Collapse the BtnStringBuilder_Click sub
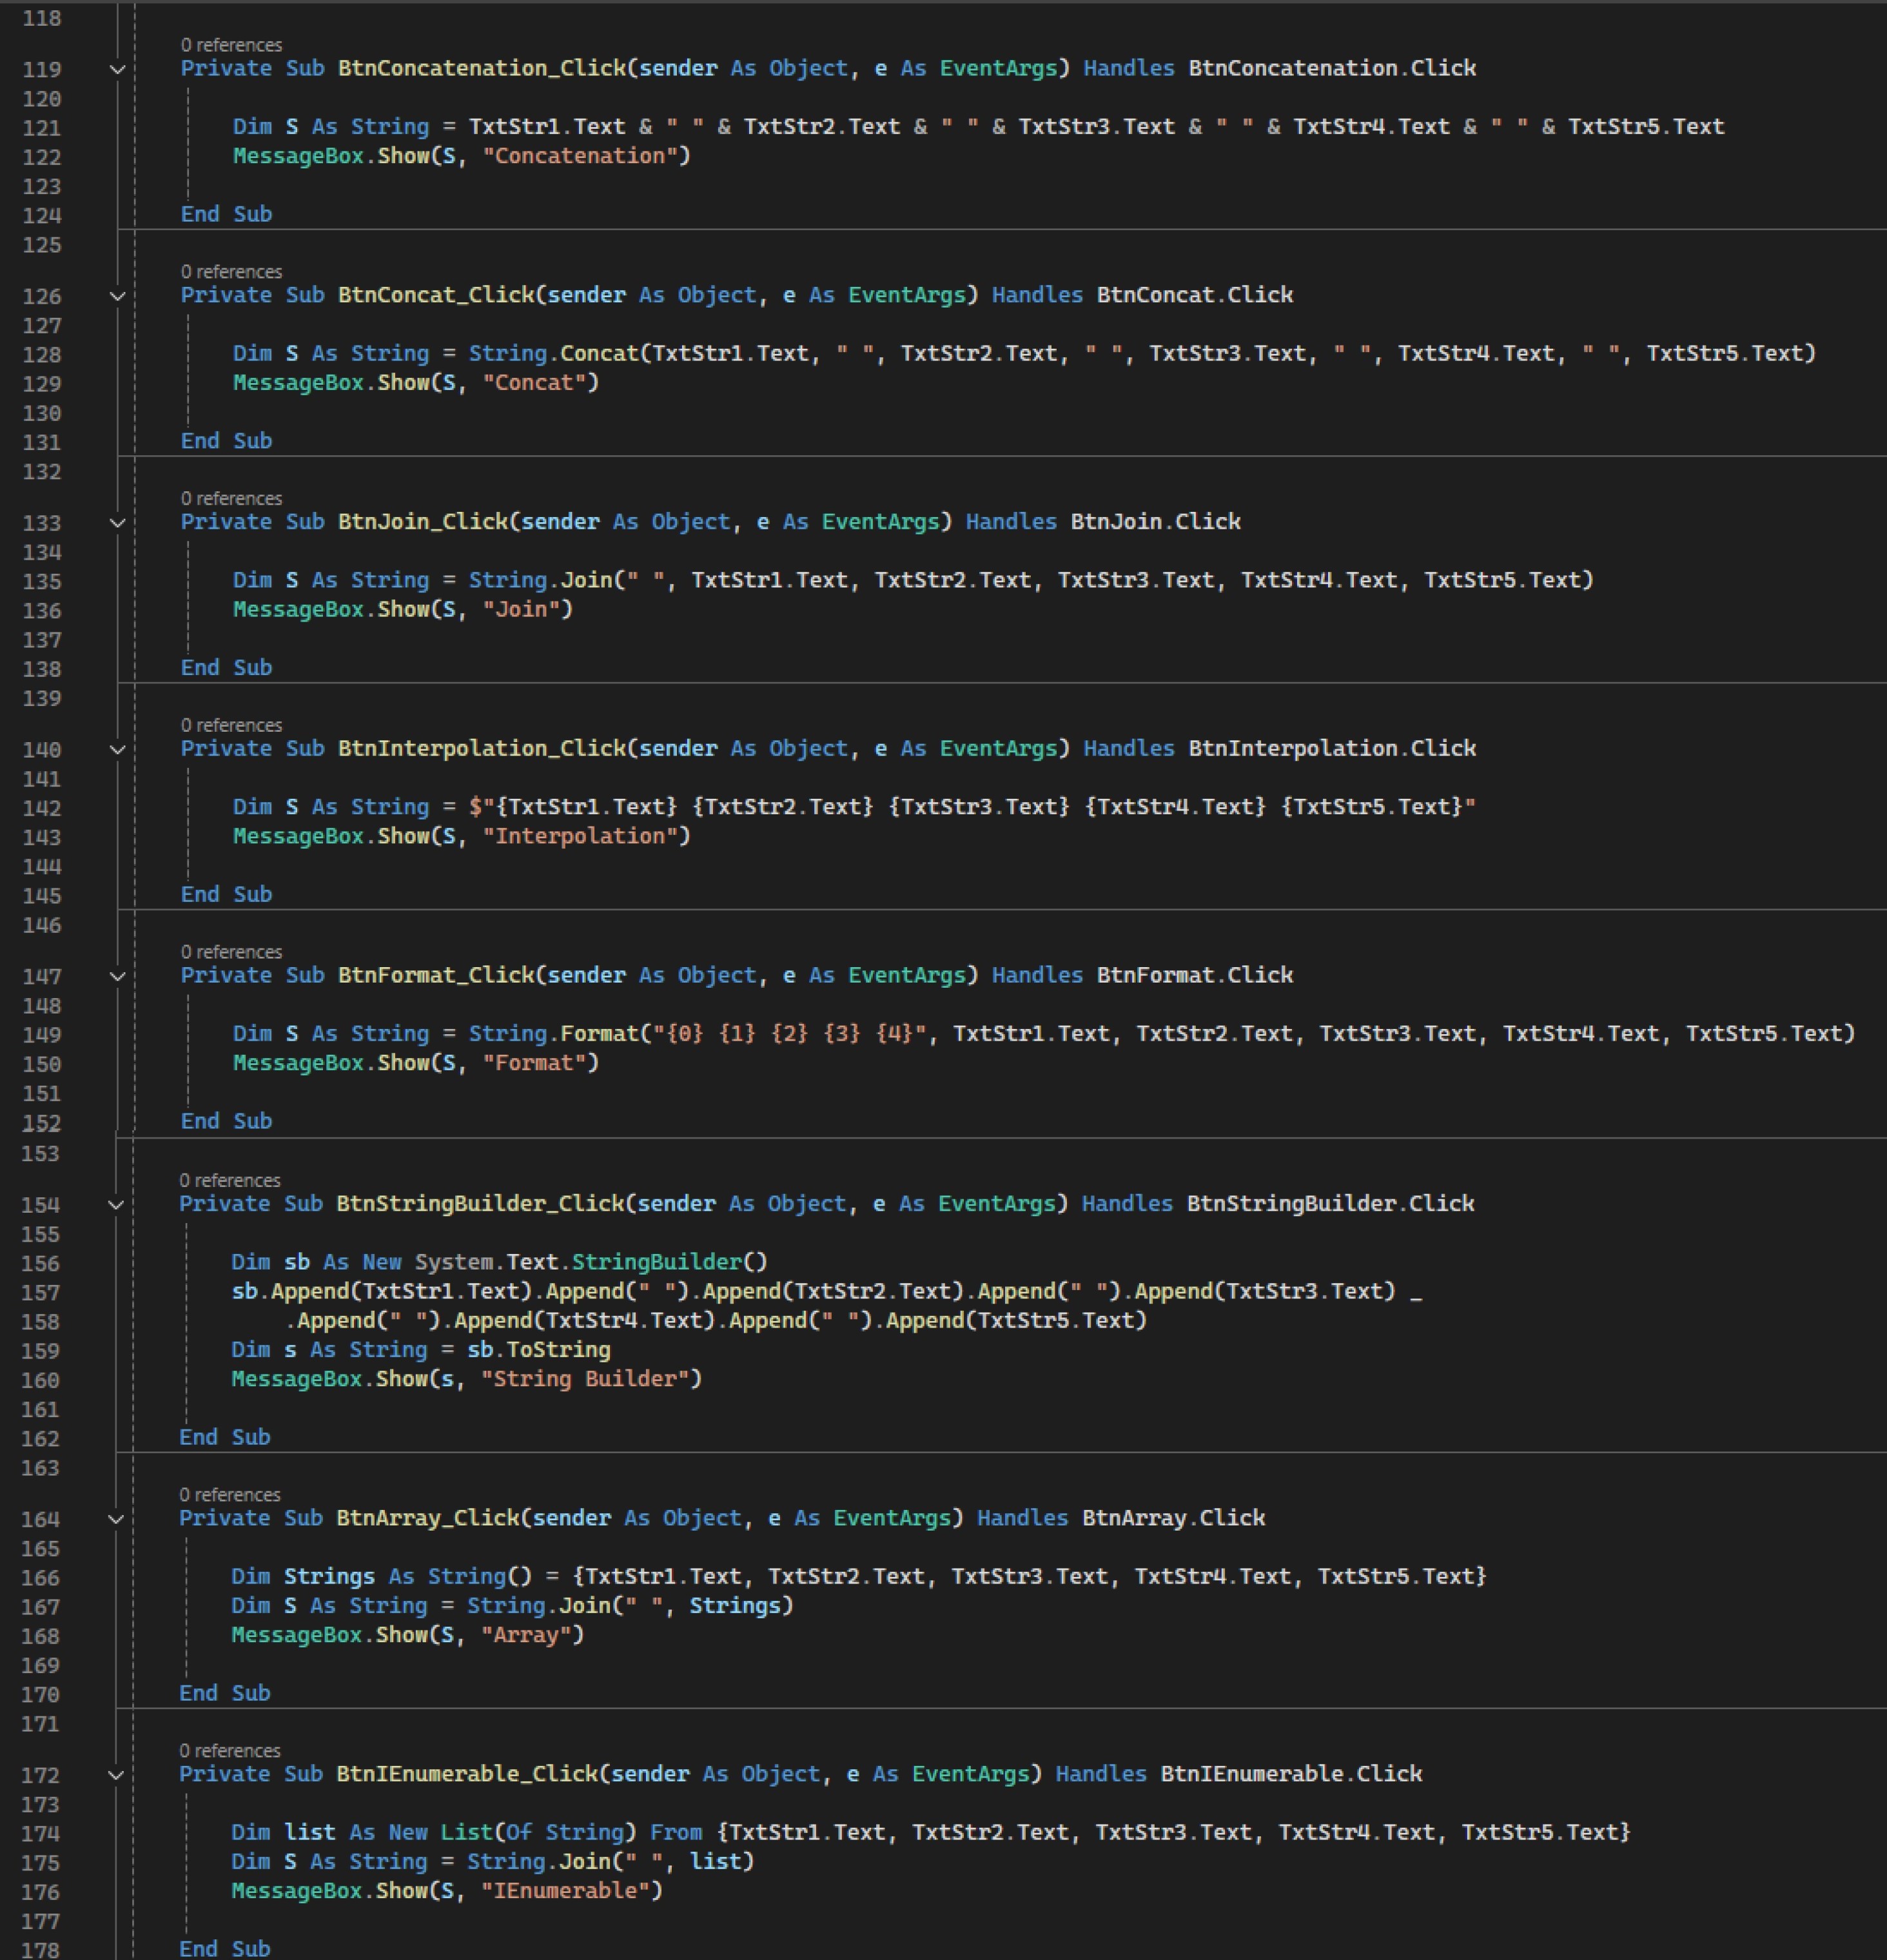Screen dimensions: 1887x1960 (x=116, y=1205)
